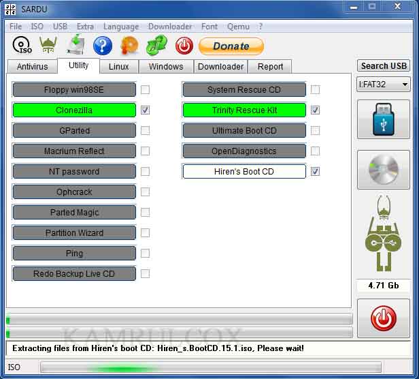Enable the OpenDiagnostics checkbox
The height and width of the screenshot is (379, 419).
pyautogui.click(x=315, y=151)
